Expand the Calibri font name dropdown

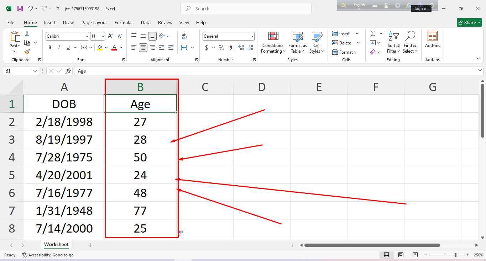[x=87, y=36]
